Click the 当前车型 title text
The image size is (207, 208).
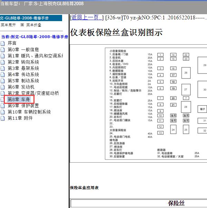pos(42,3)
